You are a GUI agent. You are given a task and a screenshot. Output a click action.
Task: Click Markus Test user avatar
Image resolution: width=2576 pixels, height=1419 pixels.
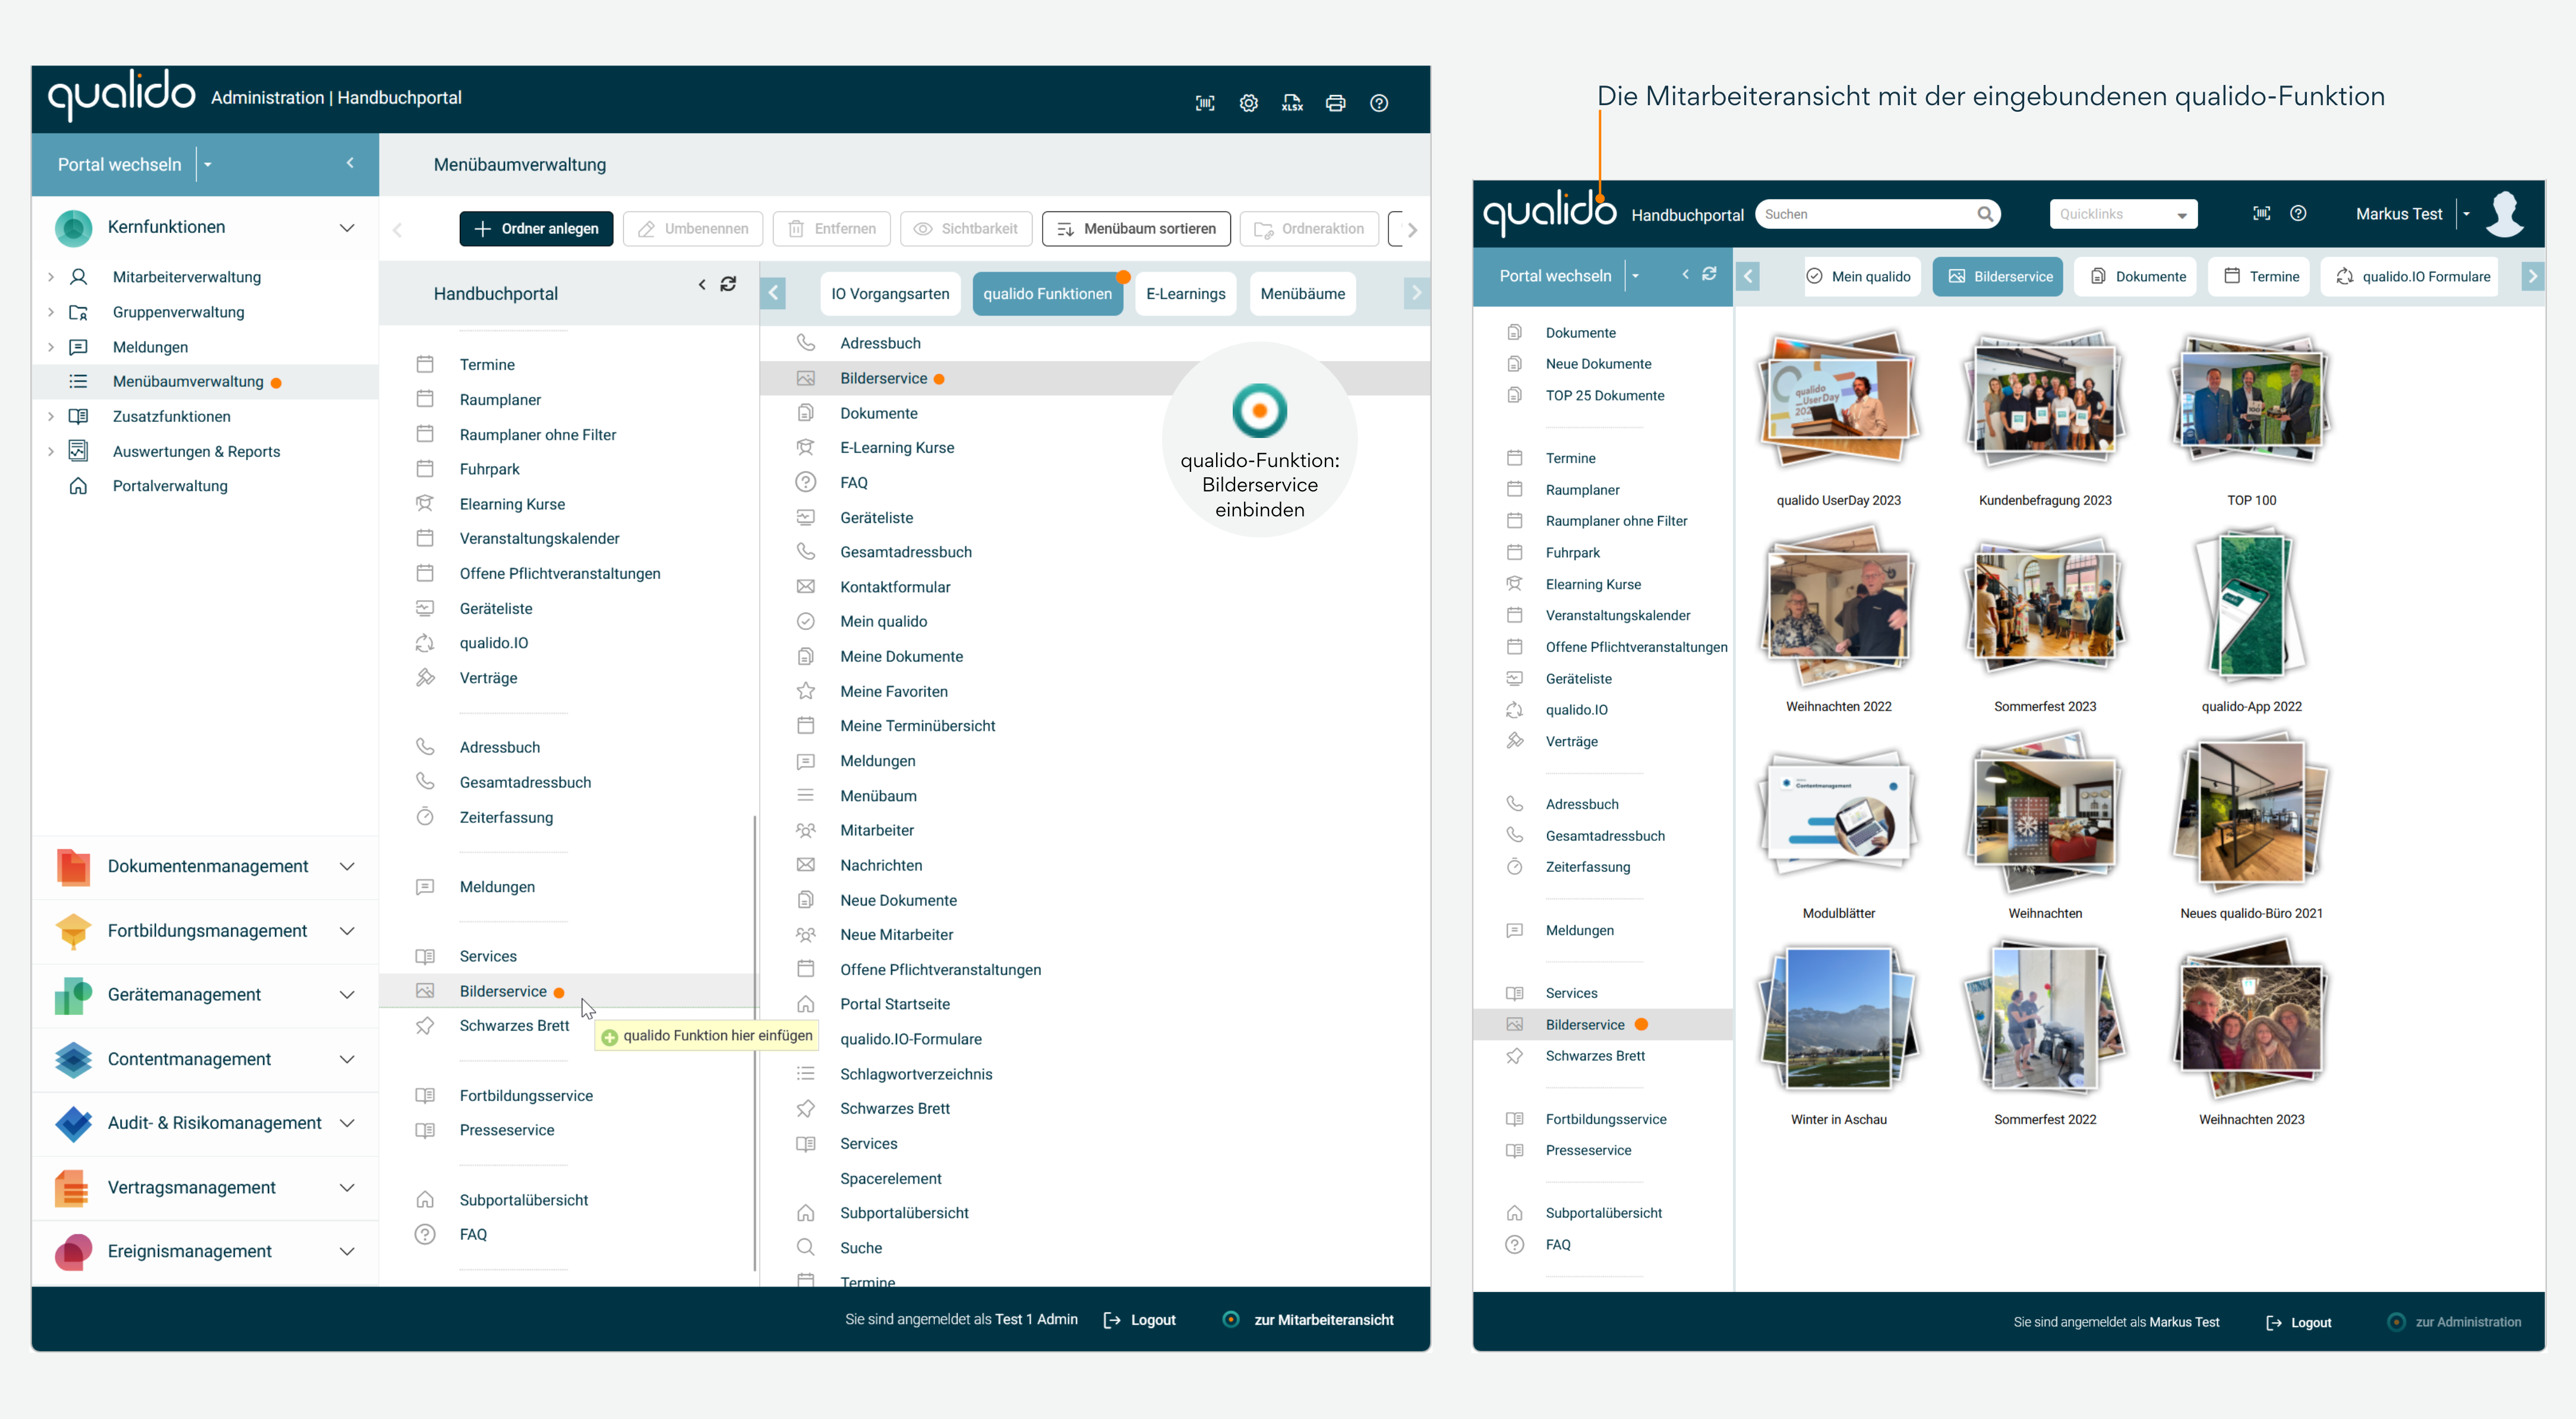pyautogui.click(x=2504, y=213)
